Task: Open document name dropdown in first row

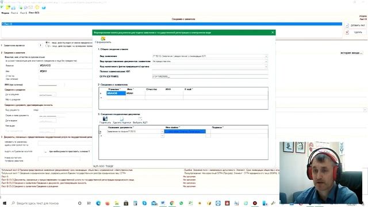Action: 162,132
